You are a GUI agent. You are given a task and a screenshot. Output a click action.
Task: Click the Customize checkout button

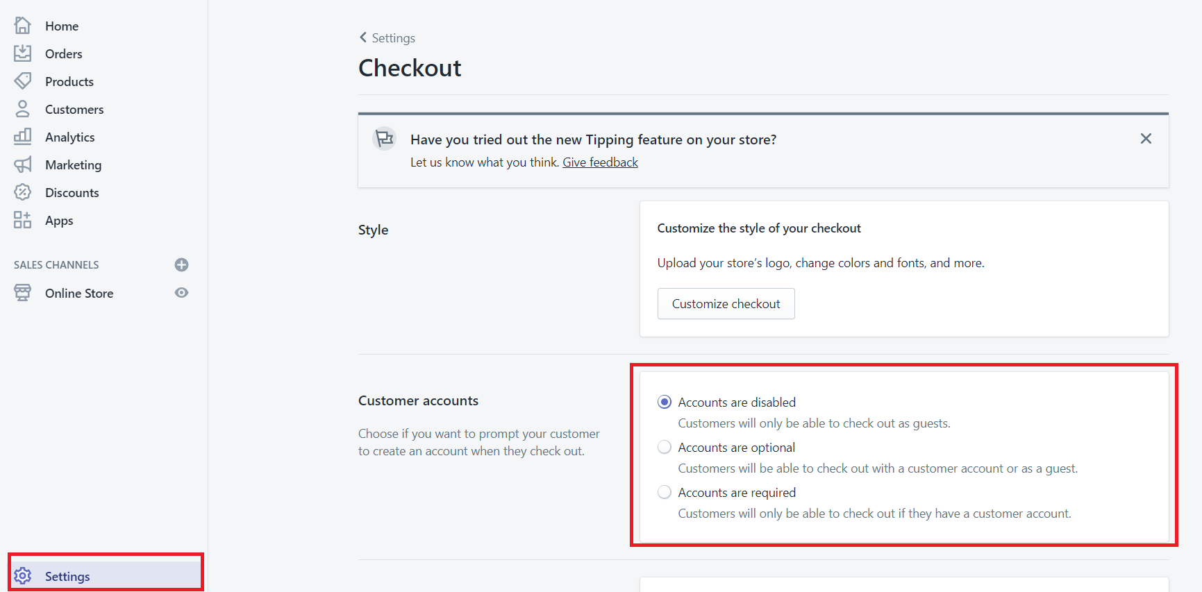(x=726, y=304)
